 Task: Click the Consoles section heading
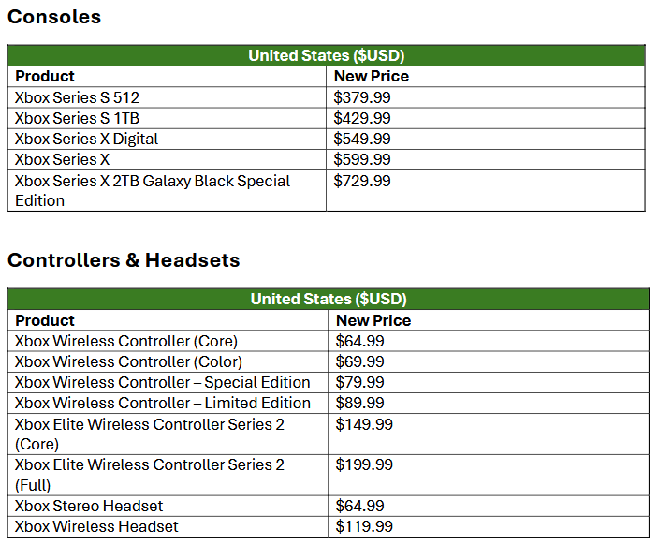coord(54,17)
